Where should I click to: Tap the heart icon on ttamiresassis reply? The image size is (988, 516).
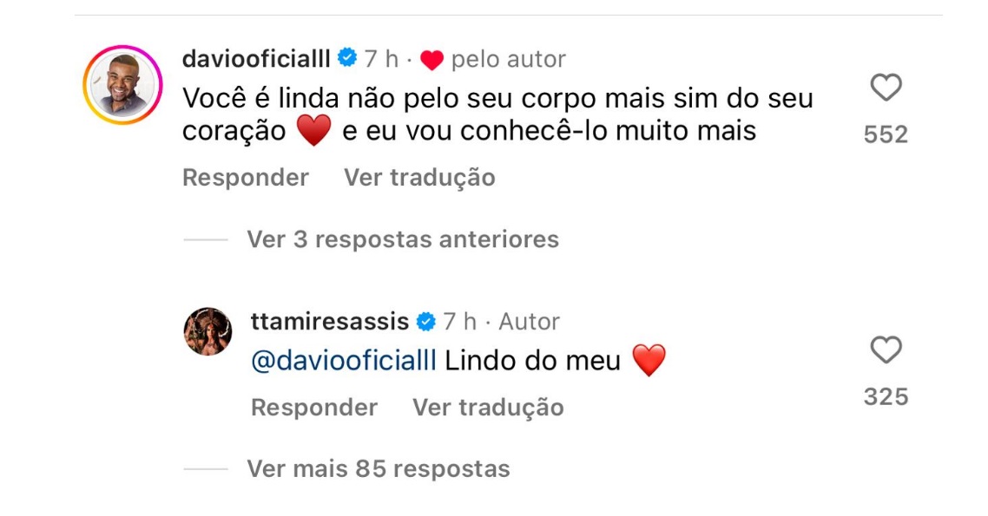[886, 350]
